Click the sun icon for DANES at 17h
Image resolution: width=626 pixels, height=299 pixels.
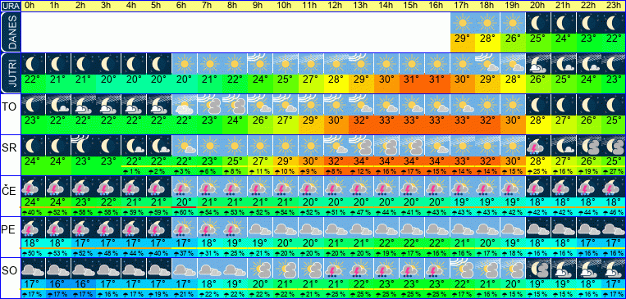coord(463,23)
